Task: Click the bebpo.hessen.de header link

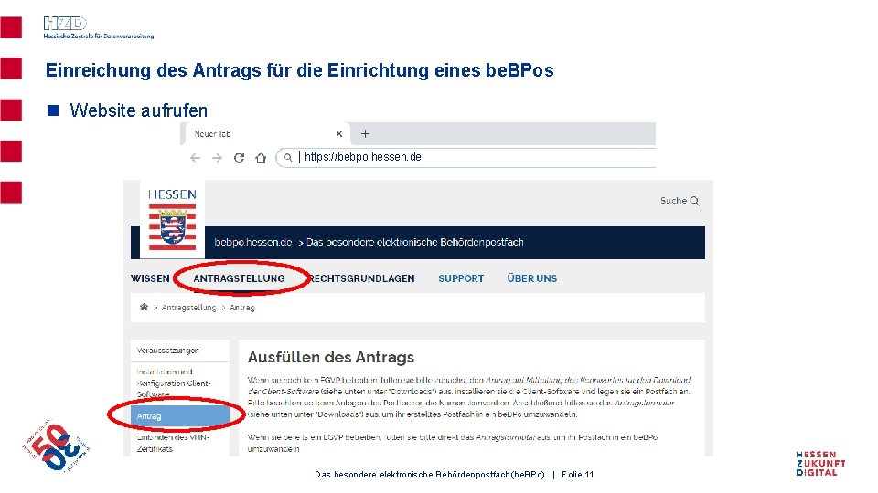Action: pos(253,242)
